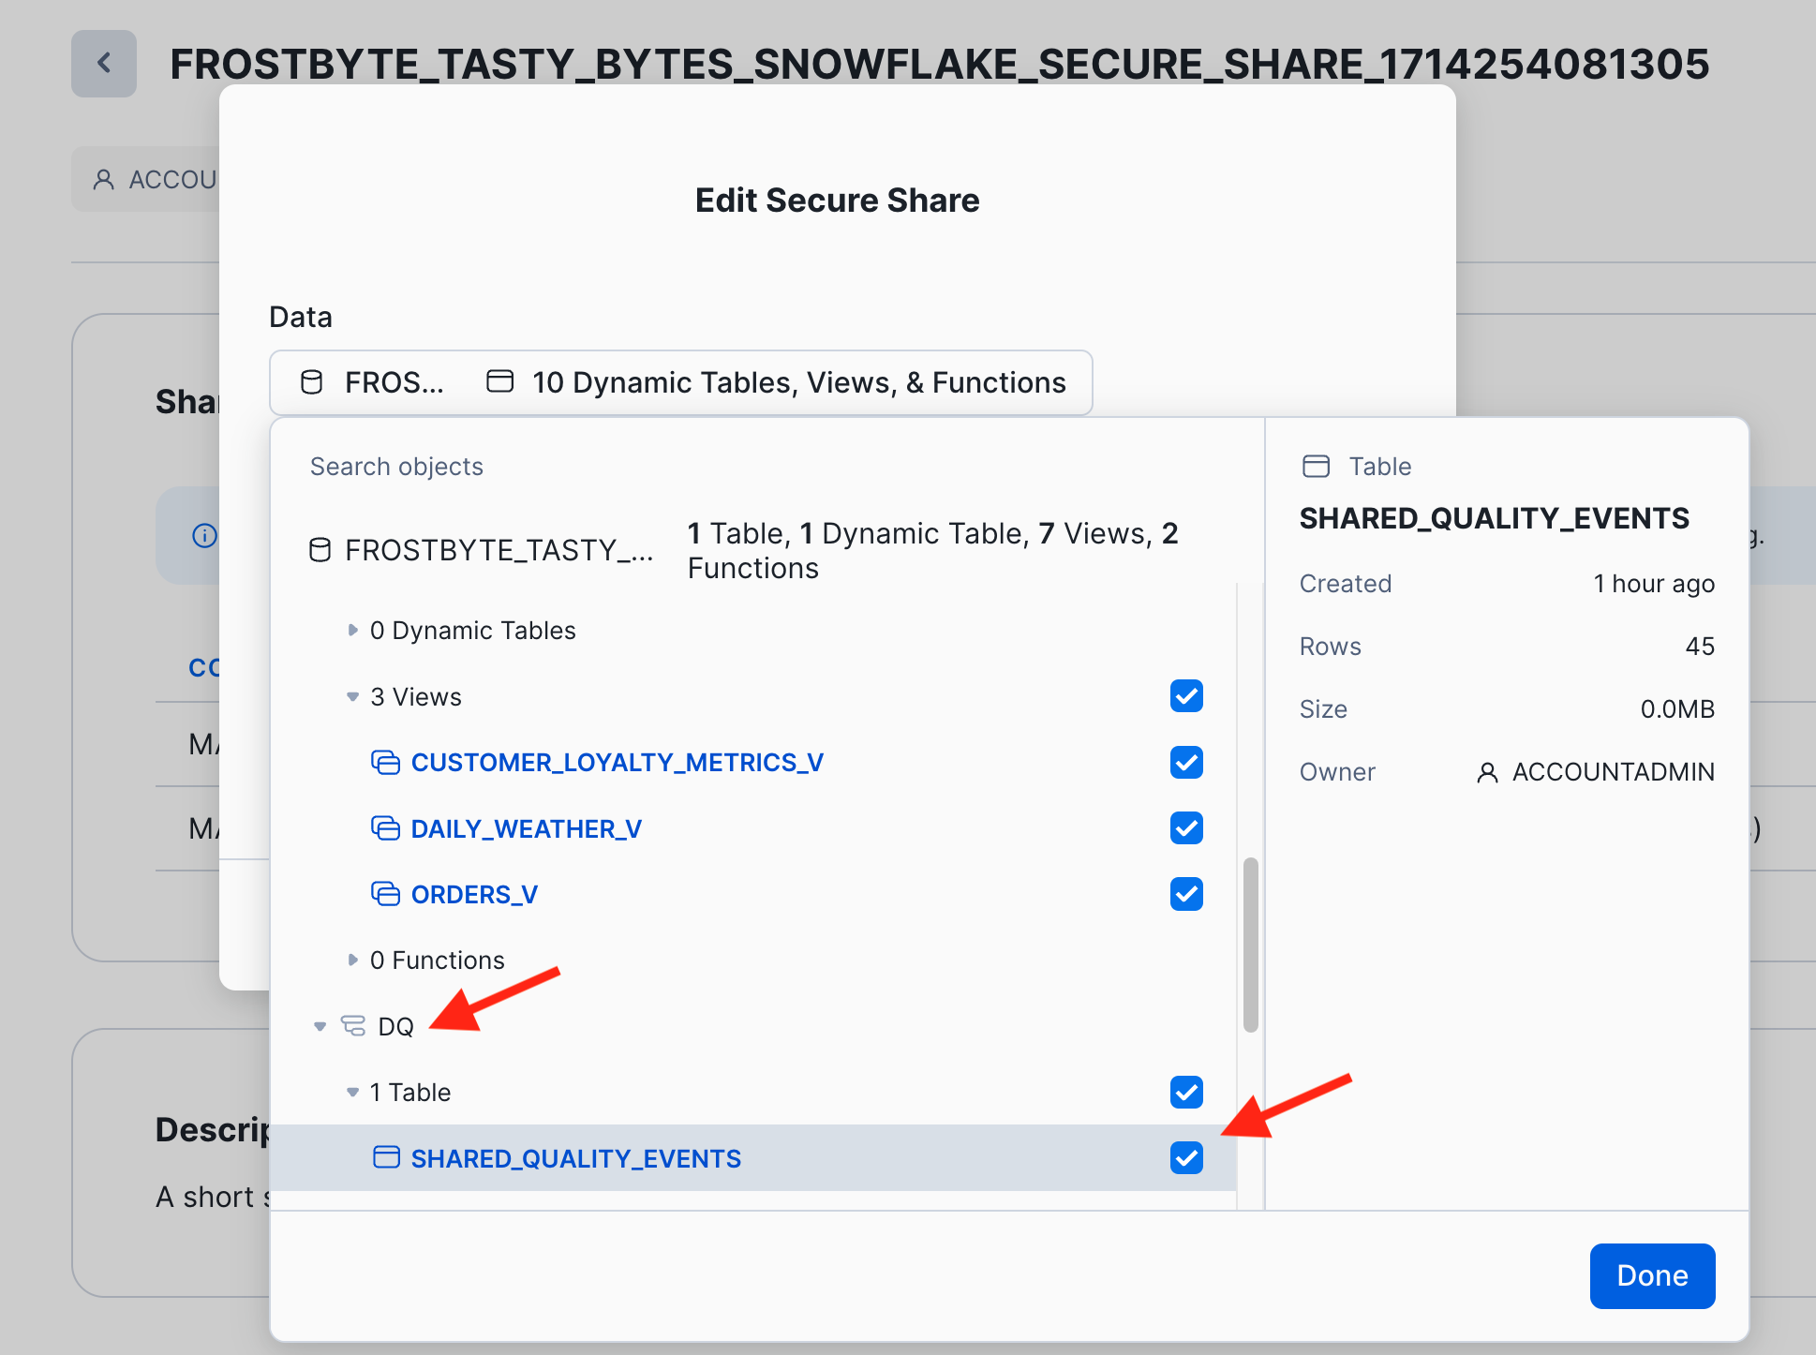Click the CUSTOMER_LOYALTY_METRICS_V view icon

pos(385,763)
